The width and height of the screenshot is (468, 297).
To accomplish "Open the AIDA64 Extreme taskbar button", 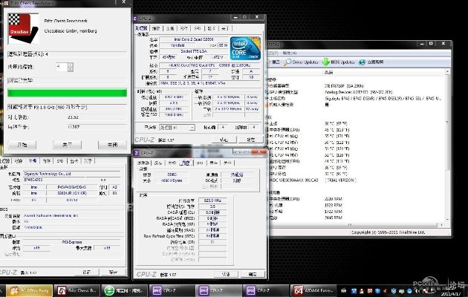I will pos(313,290).
